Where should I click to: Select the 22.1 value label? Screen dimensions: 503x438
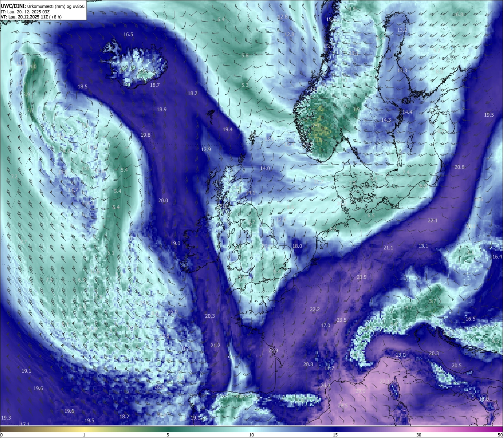(x=432, y=220)
